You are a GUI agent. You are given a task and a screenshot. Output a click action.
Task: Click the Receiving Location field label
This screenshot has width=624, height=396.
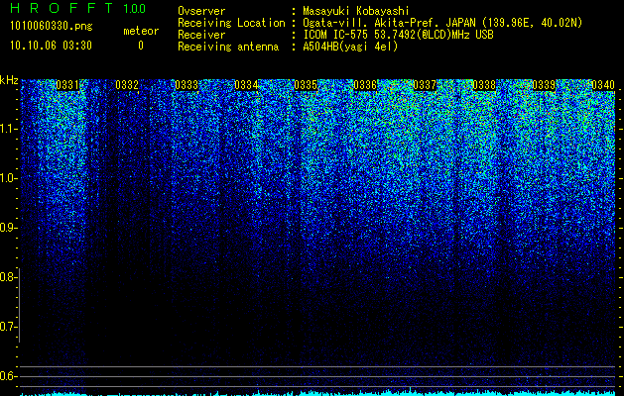pyautogui.click(x=231, y=23)
